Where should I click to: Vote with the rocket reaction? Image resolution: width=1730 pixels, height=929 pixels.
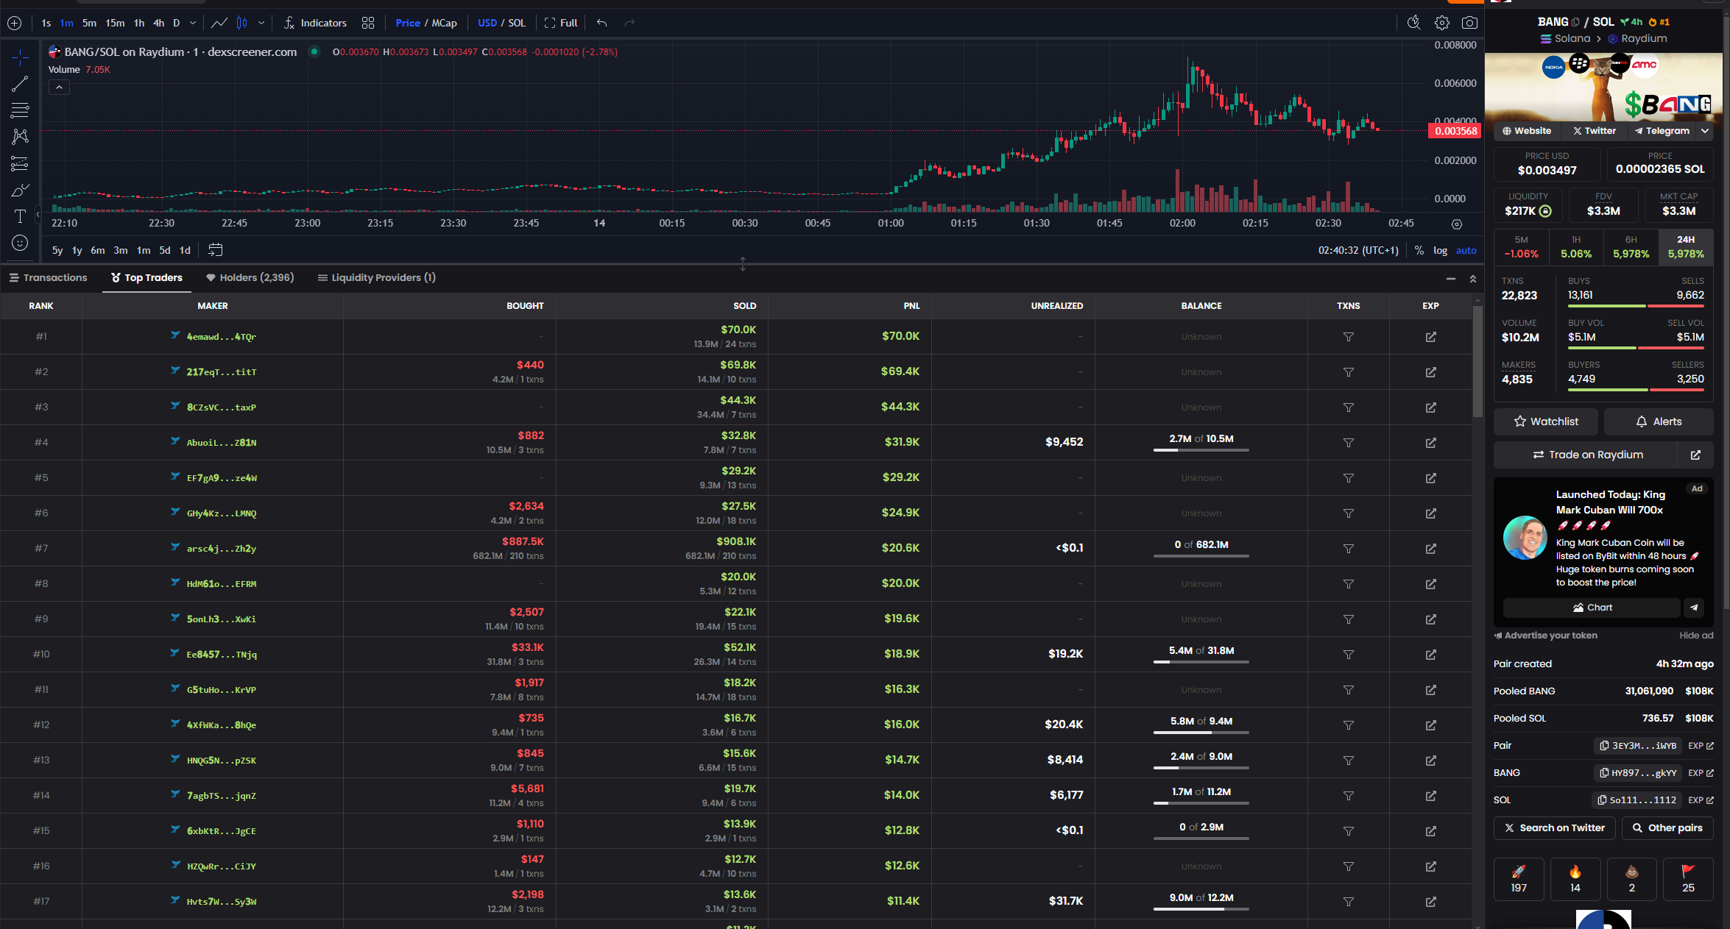1519,879
